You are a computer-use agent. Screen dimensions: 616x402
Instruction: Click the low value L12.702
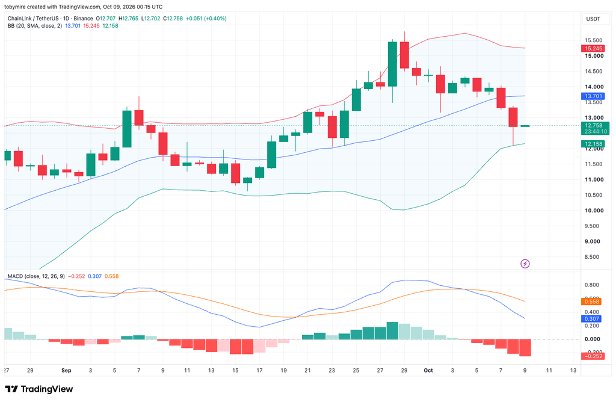point(150,19)
